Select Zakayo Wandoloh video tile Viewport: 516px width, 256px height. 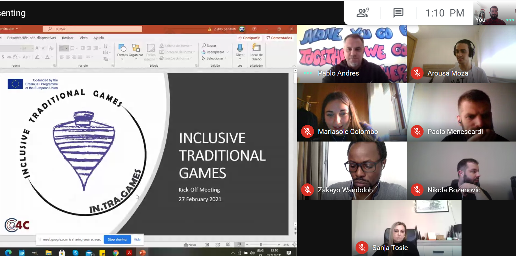tap(352, 171)
